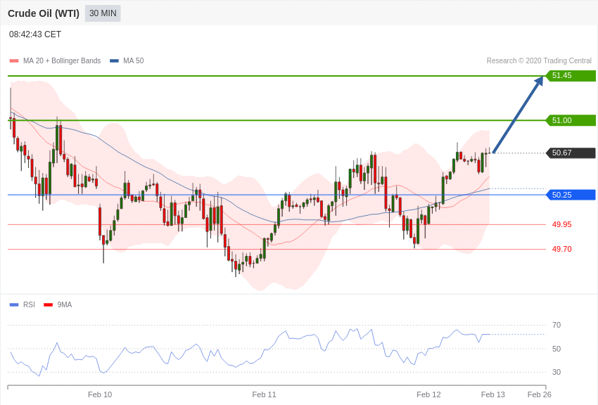Click the MA 50 legend label
Image resolution: width=598 pixels, height=405 pixels.
point(134,60)
